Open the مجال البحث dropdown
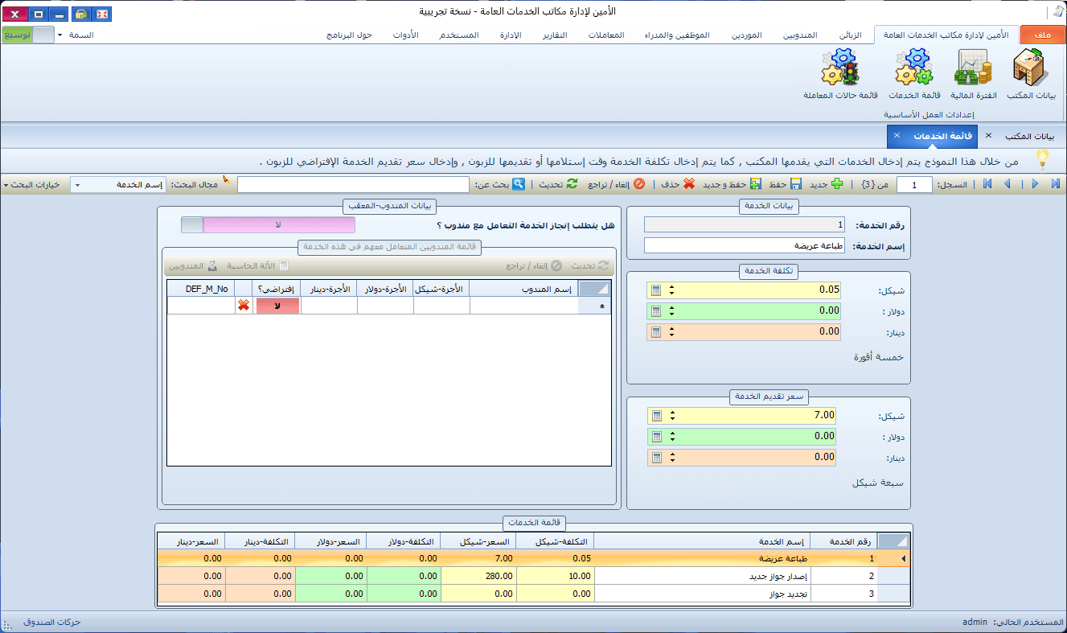The height and width of the screenshot is (633, 1067). click(x=76, y=185)
